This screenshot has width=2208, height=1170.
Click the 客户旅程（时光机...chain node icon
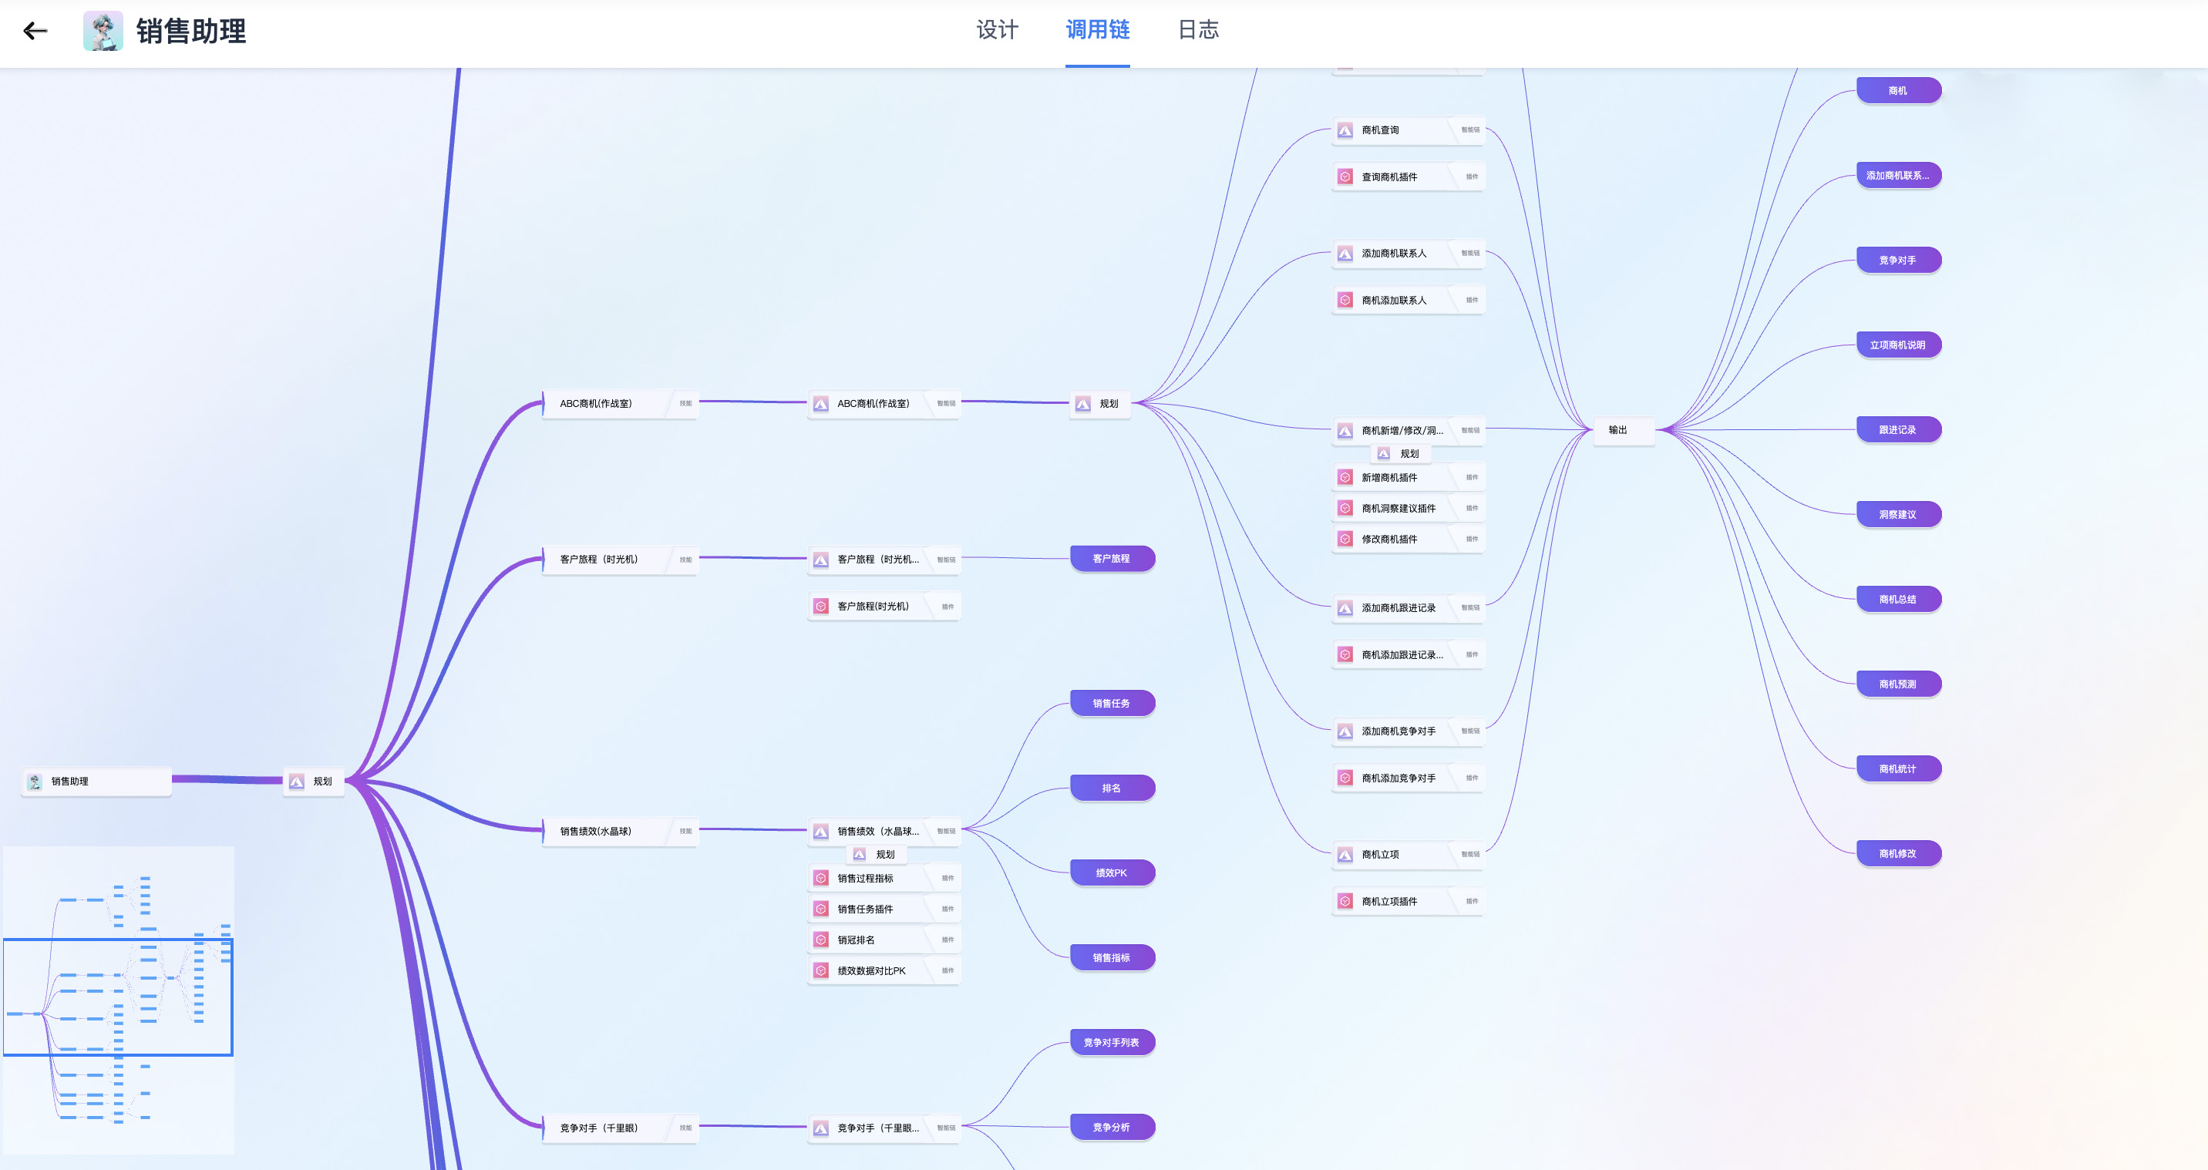[x=820, y=560]
